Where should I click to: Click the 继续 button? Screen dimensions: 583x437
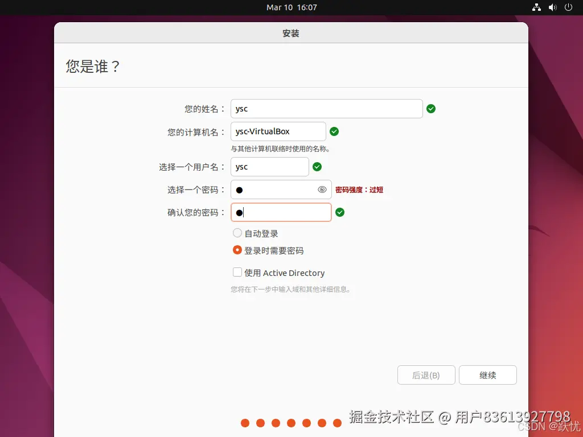click(x=487, y=375)
